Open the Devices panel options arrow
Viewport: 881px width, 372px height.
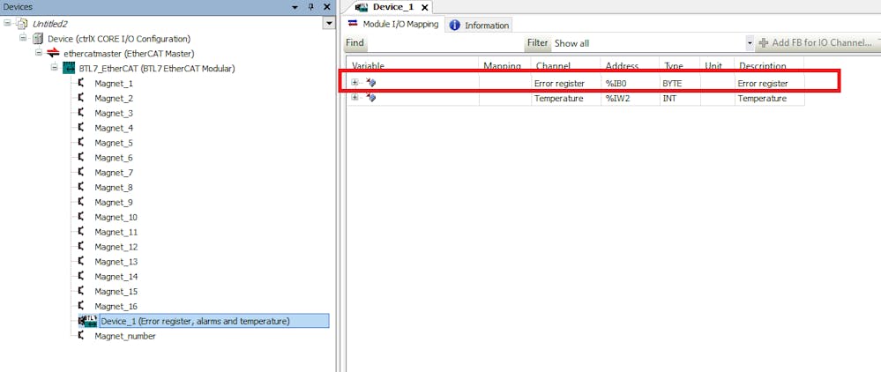click(x=295, y=7)
